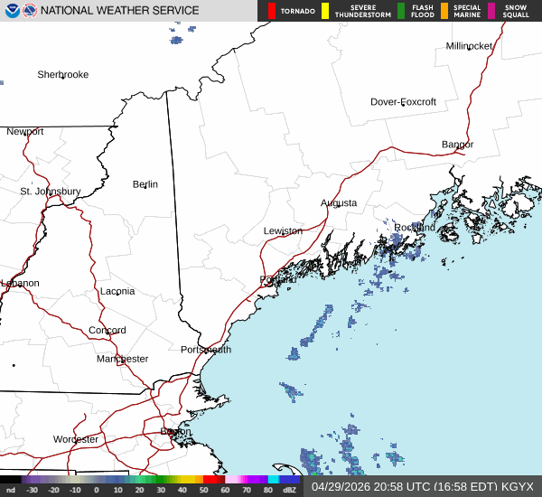Click the 0 value on dBZ scale
The image size is (542, 497).
(97, 490)
